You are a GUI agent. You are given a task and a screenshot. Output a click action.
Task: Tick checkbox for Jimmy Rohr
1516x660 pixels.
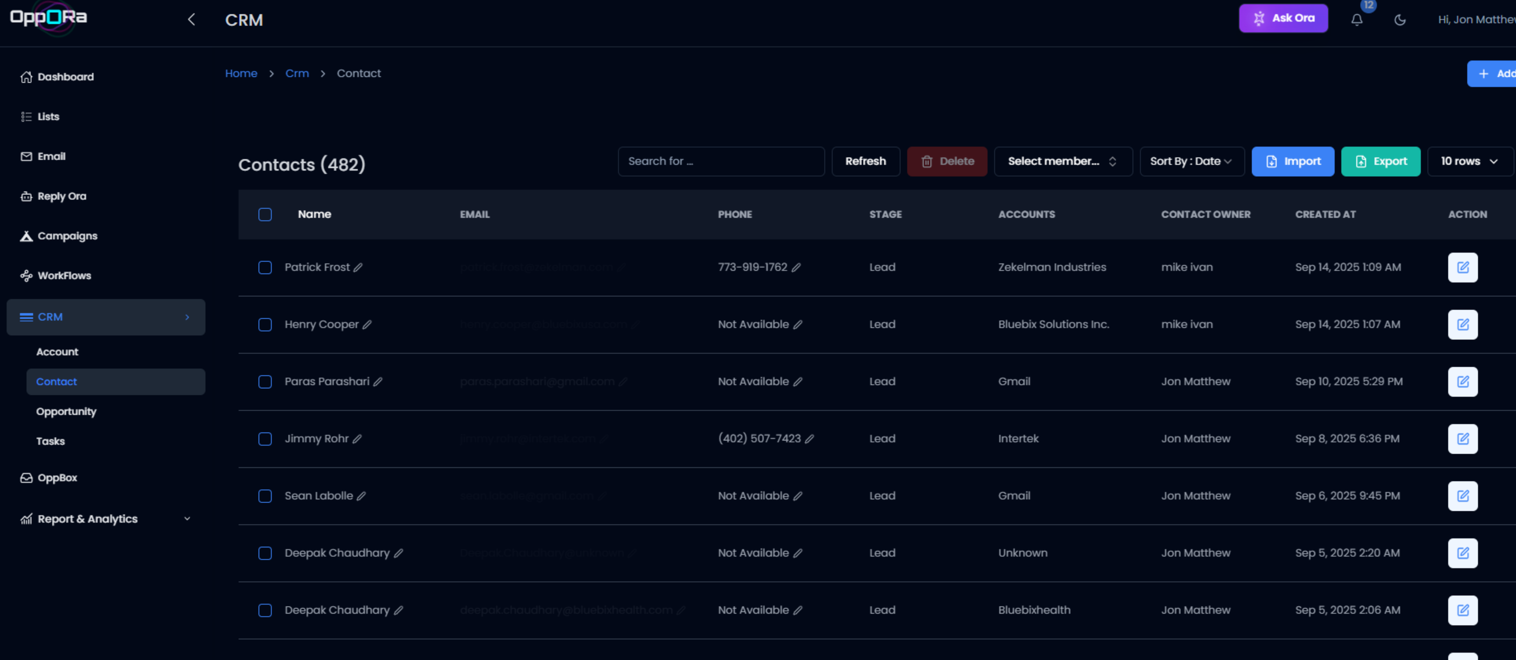(x=265, y=439)
